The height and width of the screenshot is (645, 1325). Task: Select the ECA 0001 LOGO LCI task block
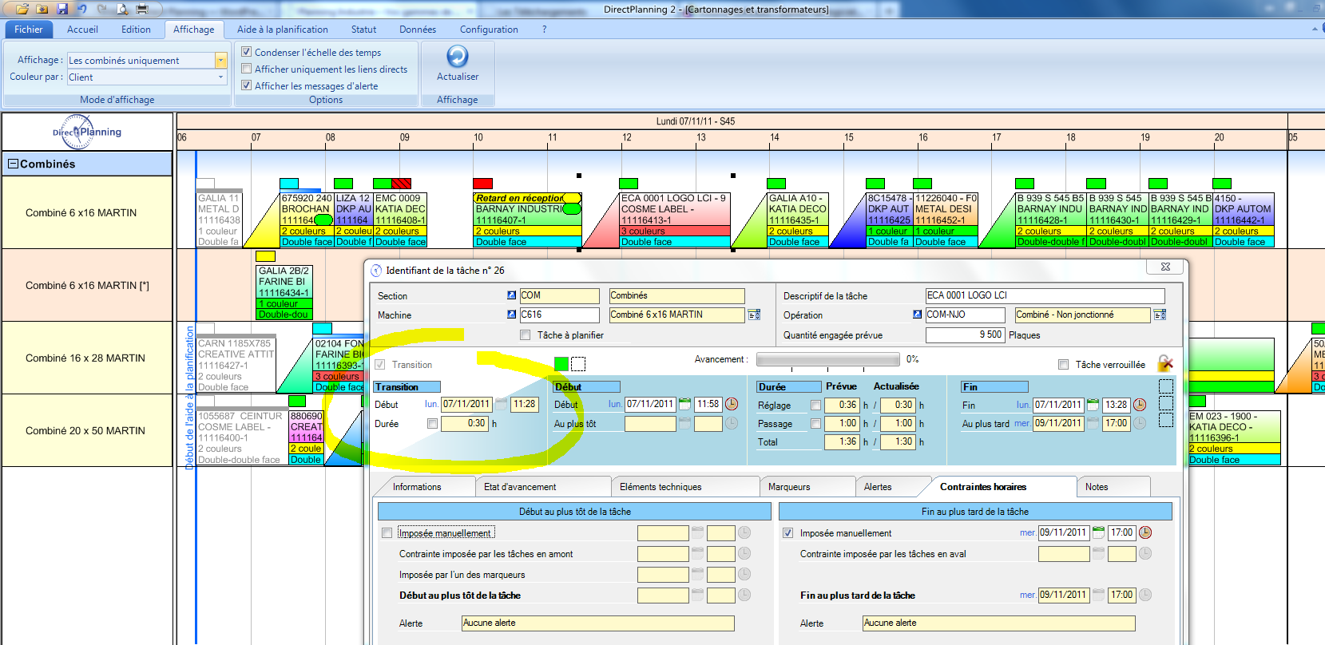[x=674, y=220]
